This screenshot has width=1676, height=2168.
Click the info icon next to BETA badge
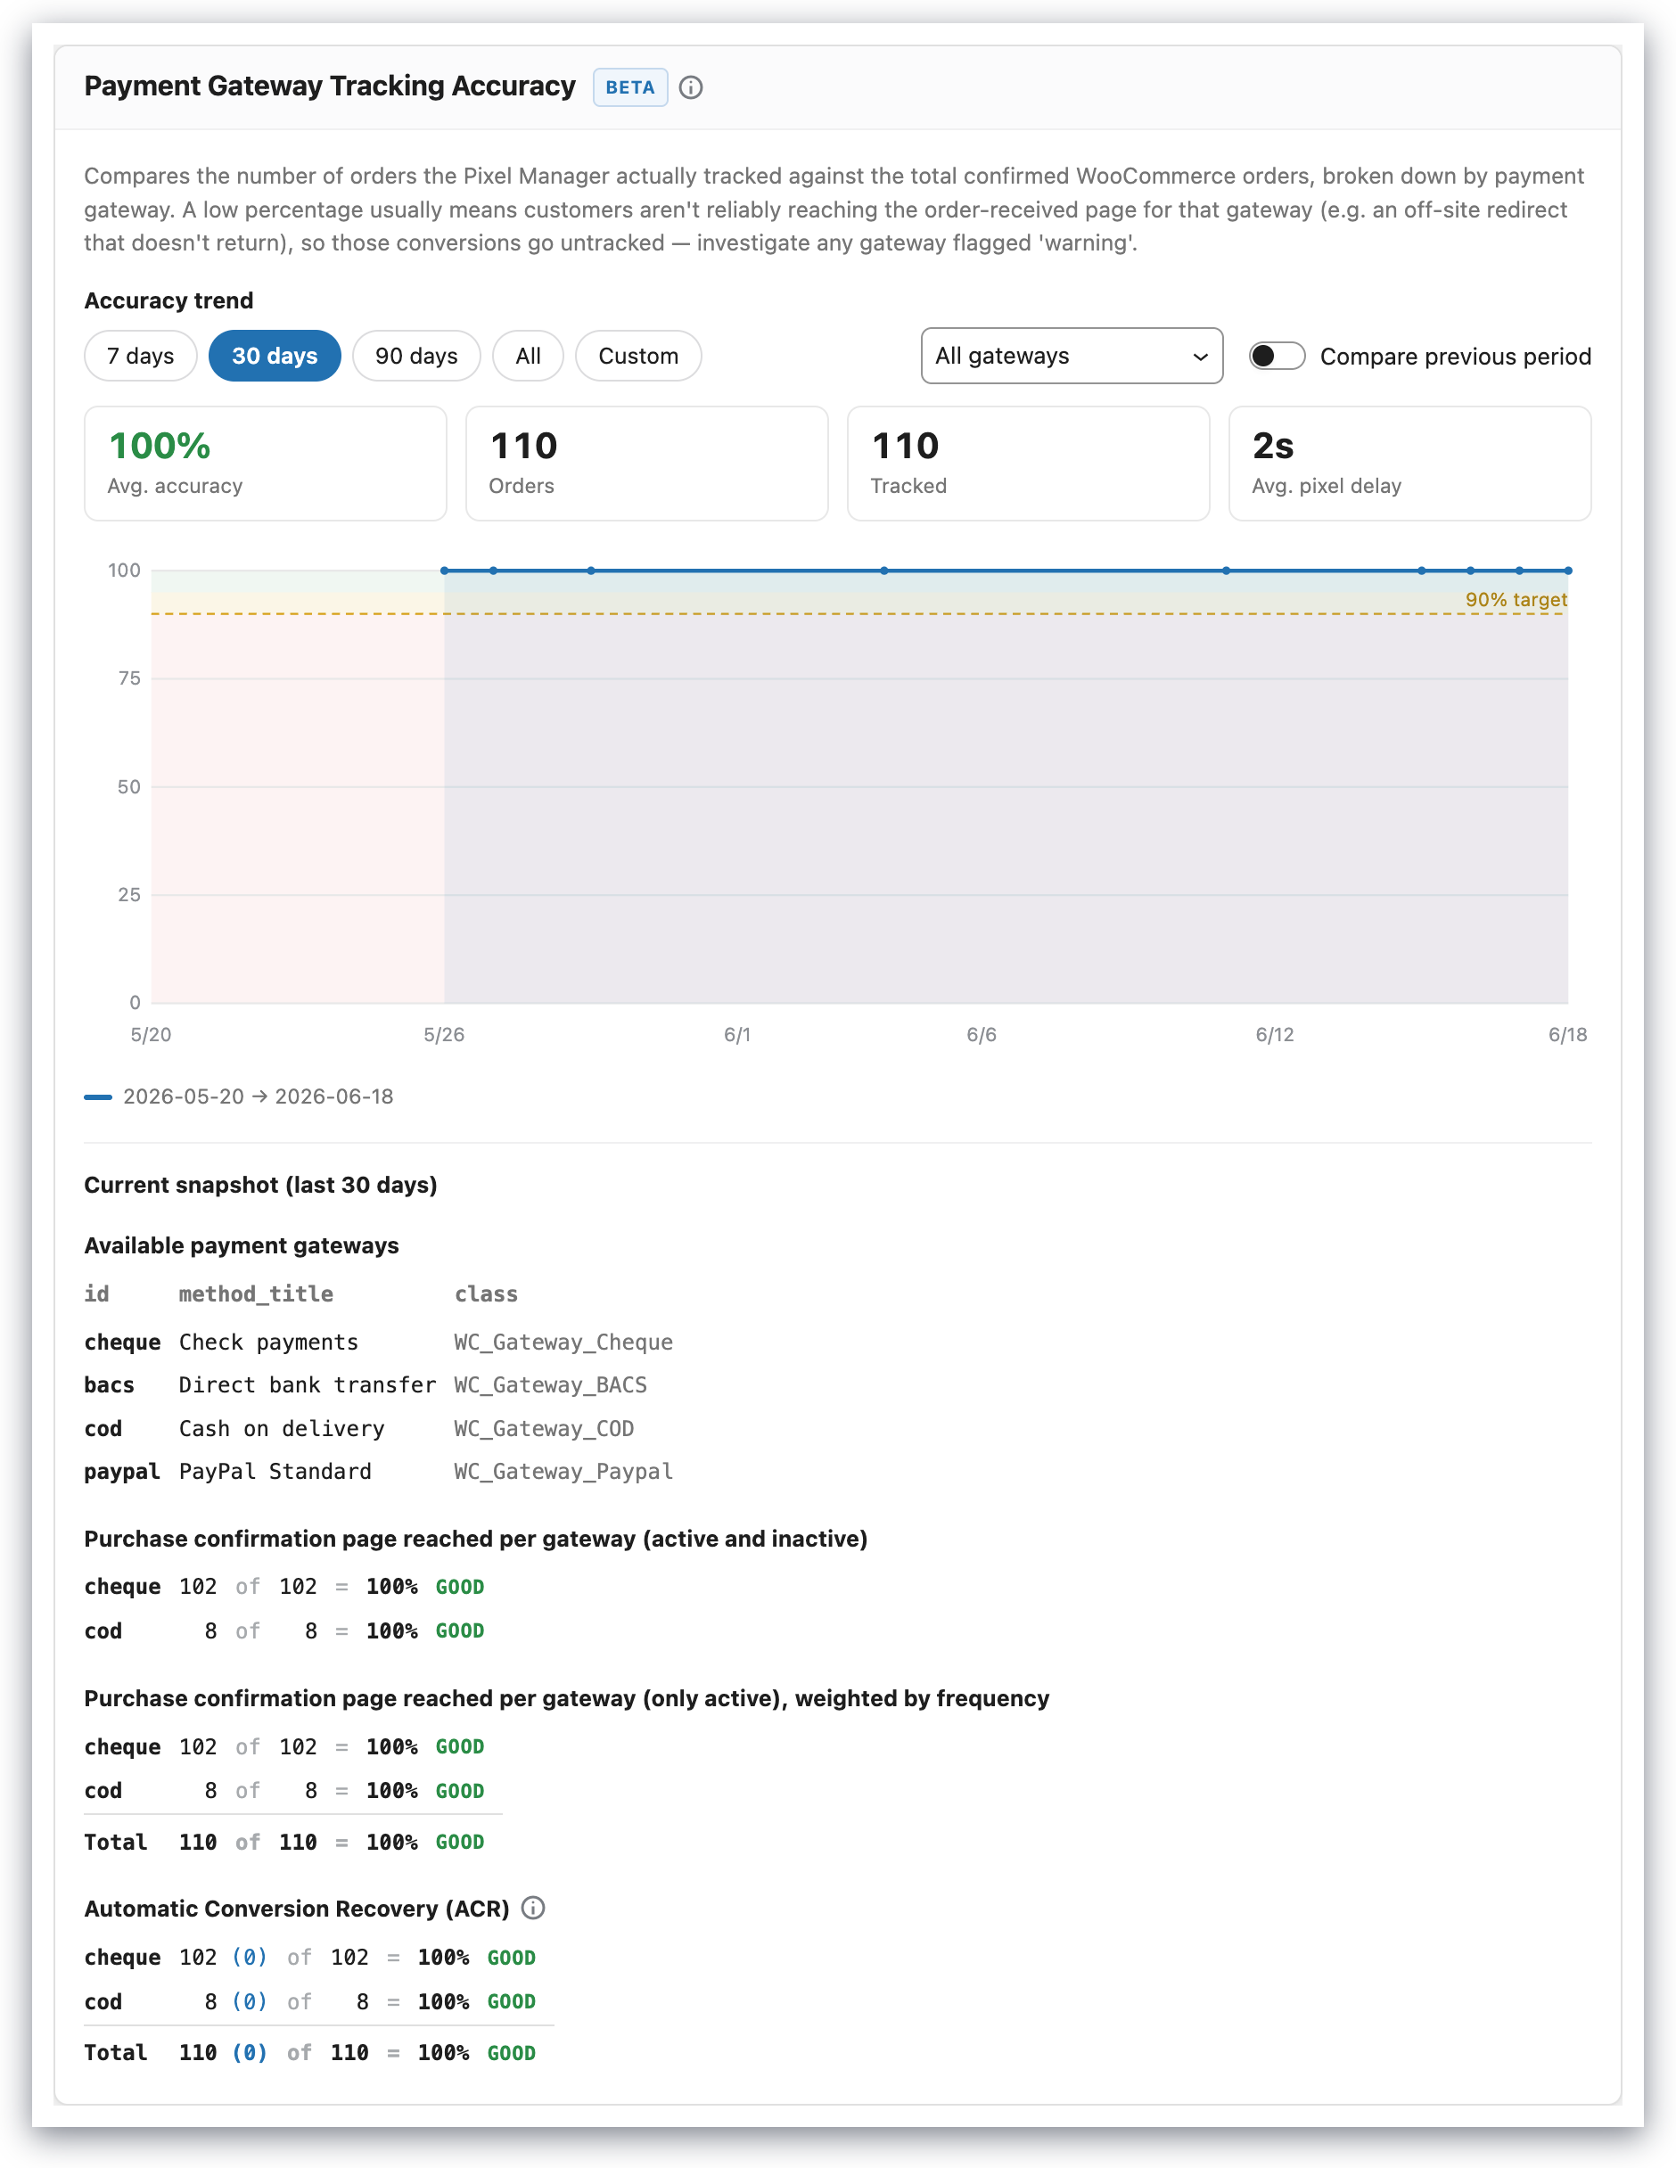point(691,87)
